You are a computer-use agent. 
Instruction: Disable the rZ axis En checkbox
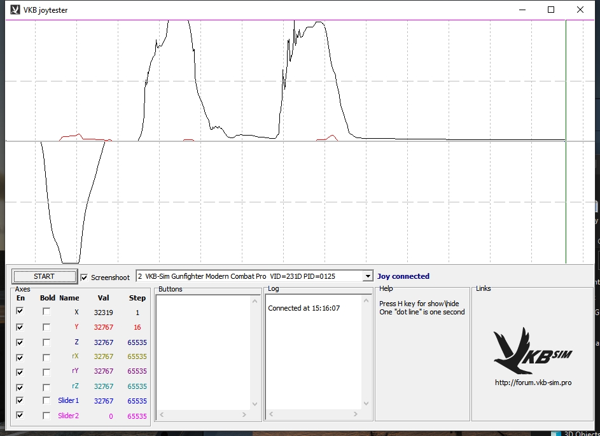click(20, 387)
